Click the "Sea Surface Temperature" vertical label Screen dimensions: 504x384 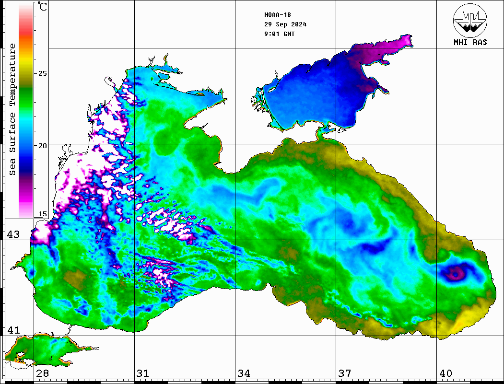[x=12, y=109]
